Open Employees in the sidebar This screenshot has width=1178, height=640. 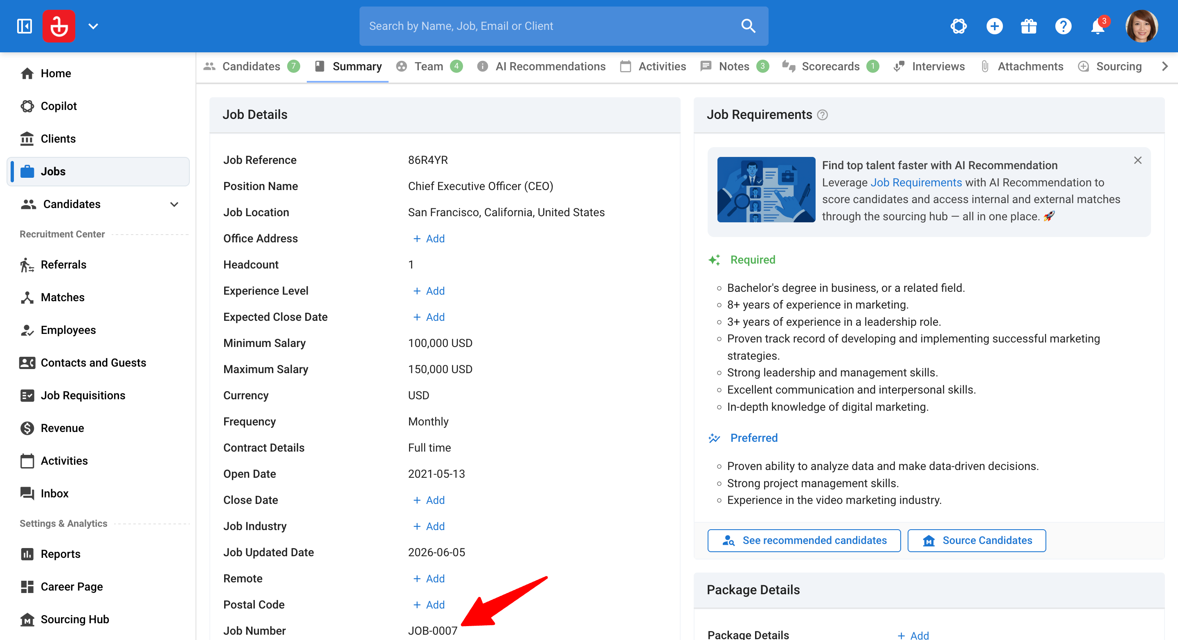pyautogui.click(x=98, y=330)
